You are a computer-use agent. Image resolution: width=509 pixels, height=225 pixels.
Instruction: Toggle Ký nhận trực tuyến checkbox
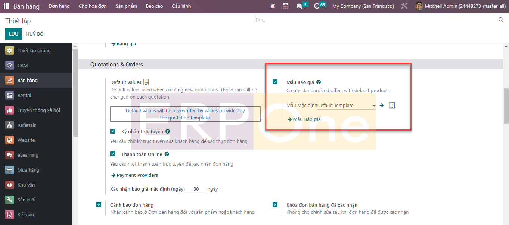point(113,131)
